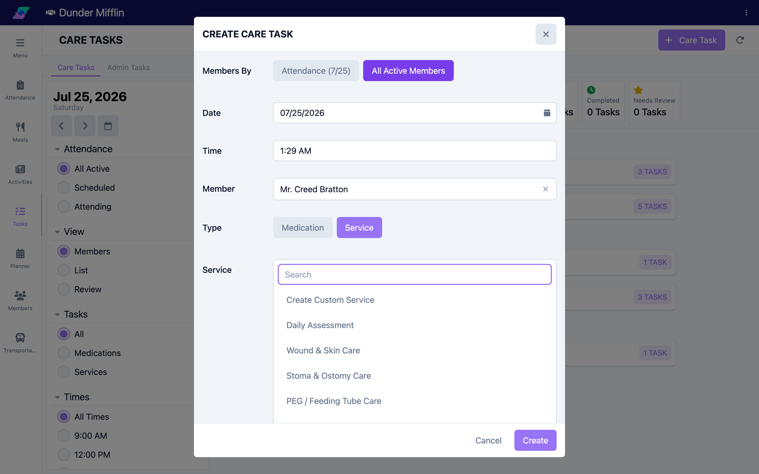Collapse the Times filter section
Viewport: 759px width, 474px height.
pos(57,397)
